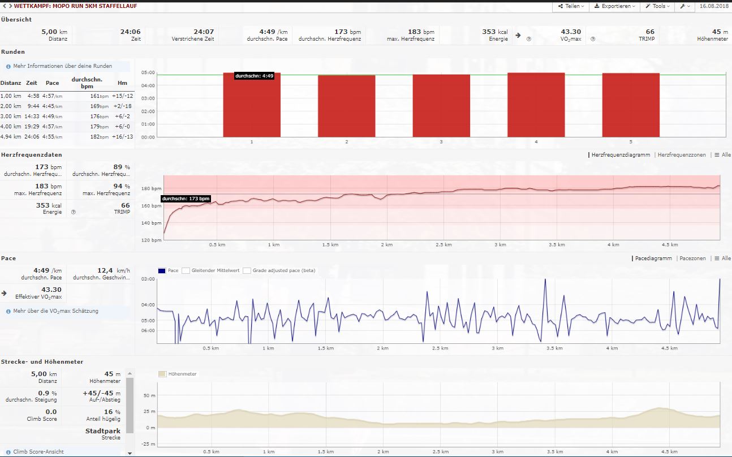
Task: Open the Teilen dropdown menu
Action: 570,6
